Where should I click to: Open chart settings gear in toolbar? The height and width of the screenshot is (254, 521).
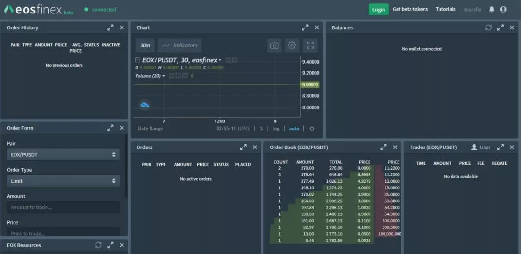pyautogui.click(x=292, y=45)
